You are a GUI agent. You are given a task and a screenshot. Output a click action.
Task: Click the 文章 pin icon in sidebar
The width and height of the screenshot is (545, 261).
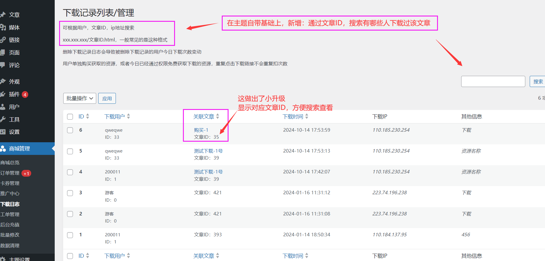[x=3, y=14]
